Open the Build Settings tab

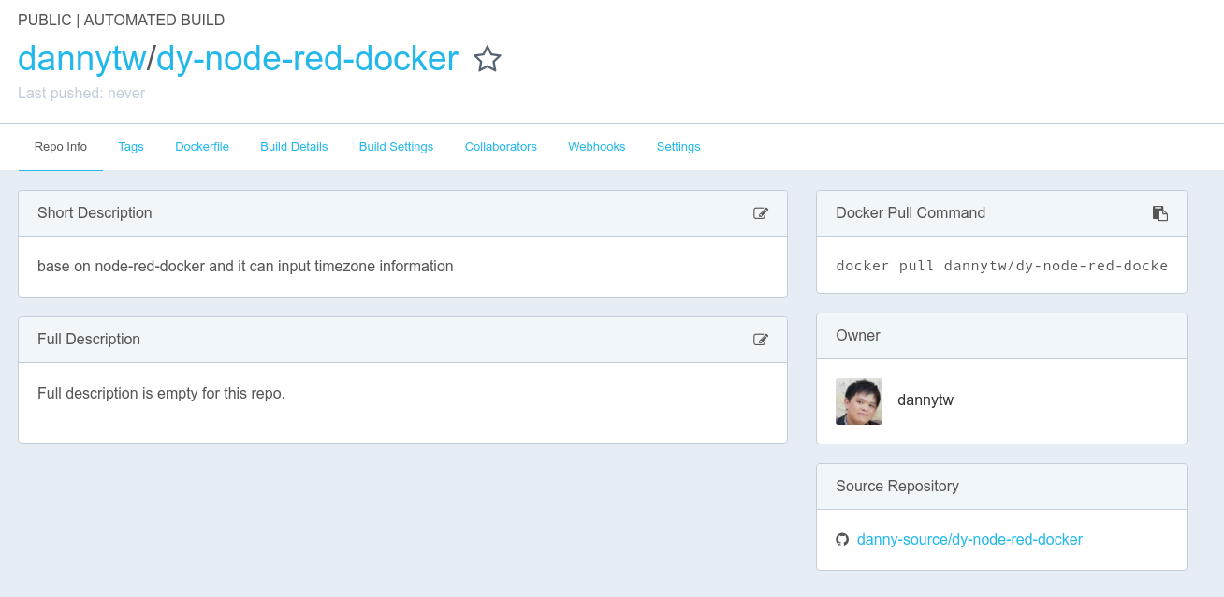coord(396,147)
